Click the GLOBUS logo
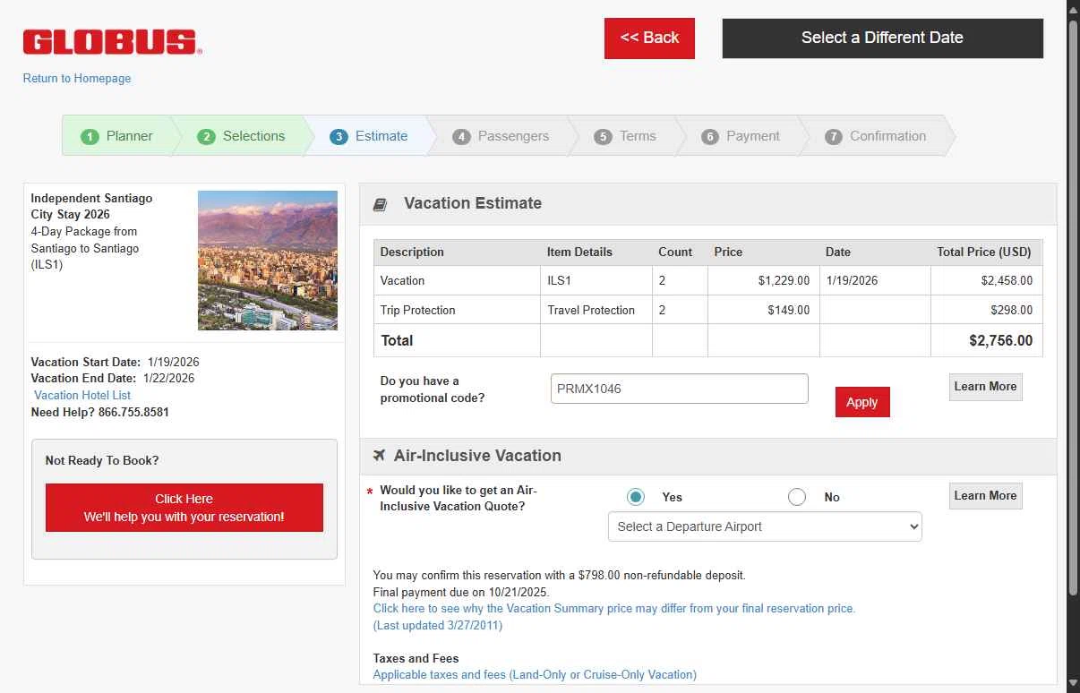Image resolution: width=1080 pixels, height=693 pixels. point(113,42)
